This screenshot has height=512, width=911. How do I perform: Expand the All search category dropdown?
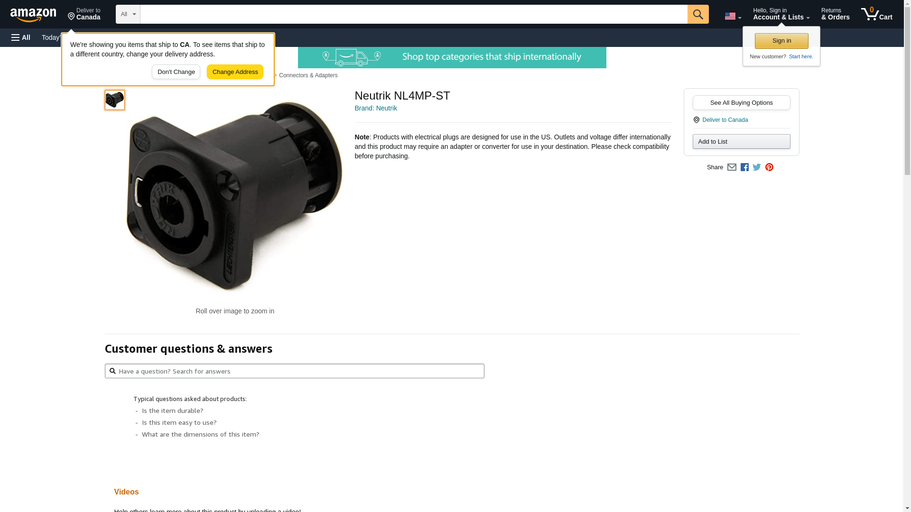[x=128, y=14]
